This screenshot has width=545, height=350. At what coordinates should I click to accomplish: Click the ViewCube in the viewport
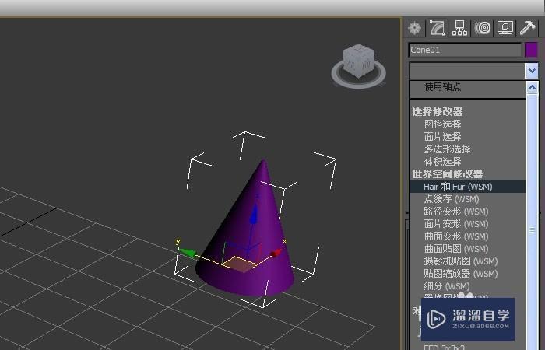pos(358,60)
